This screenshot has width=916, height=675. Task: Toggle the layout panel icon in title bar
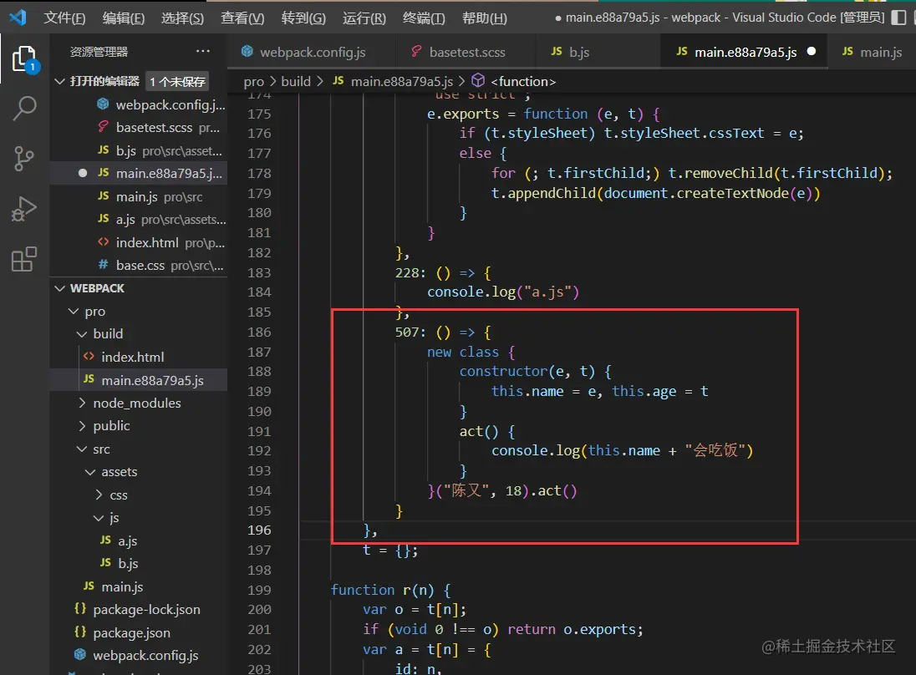[x=898, y=18]
